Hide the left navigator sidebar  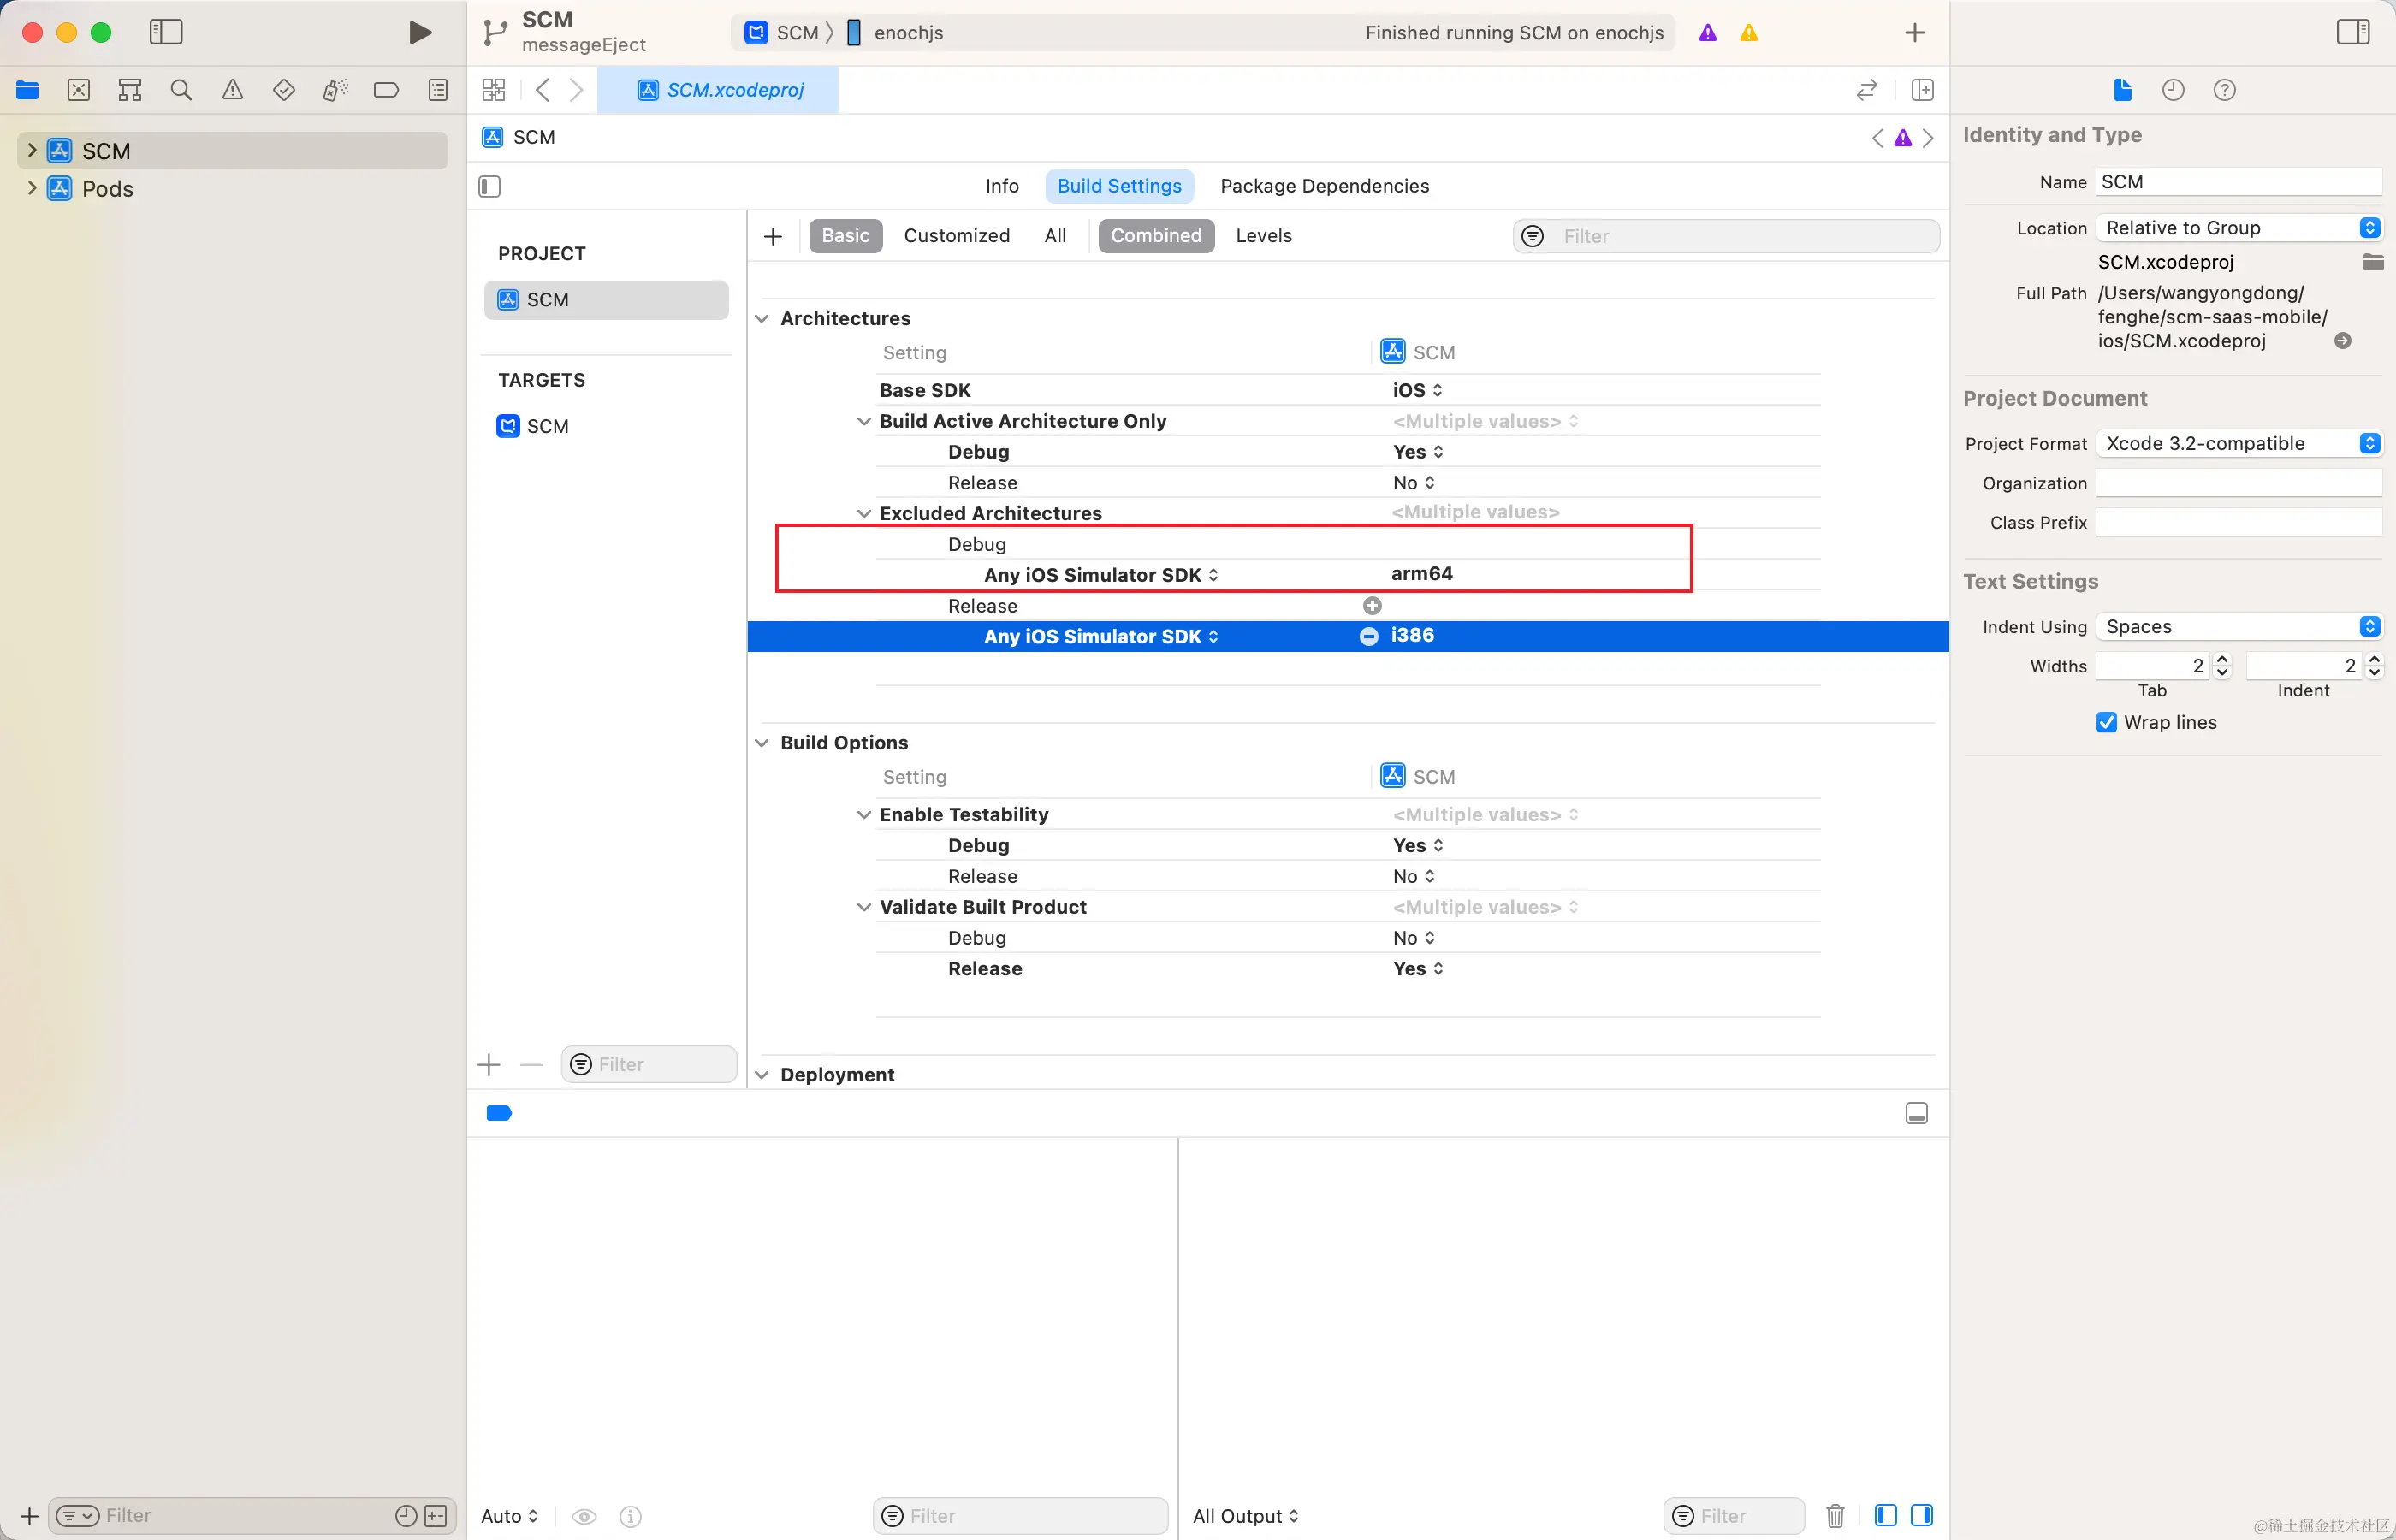tap(166, 32)
